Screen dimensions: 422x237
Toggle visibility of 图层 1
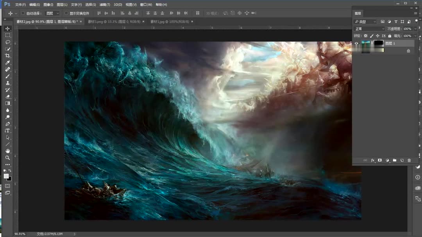pos(357,43)
